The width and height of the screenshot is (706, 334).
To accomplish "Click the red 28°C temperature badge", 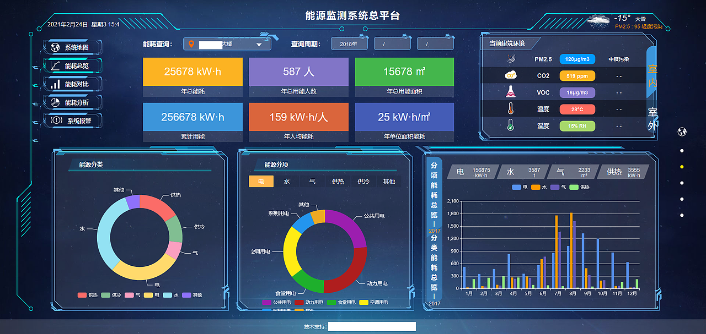I will click(x=577, y=109).
